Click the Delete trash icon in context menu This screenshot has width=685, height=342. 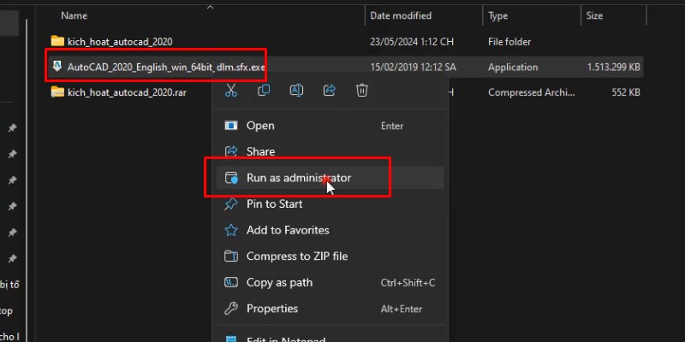click(362, 90)
